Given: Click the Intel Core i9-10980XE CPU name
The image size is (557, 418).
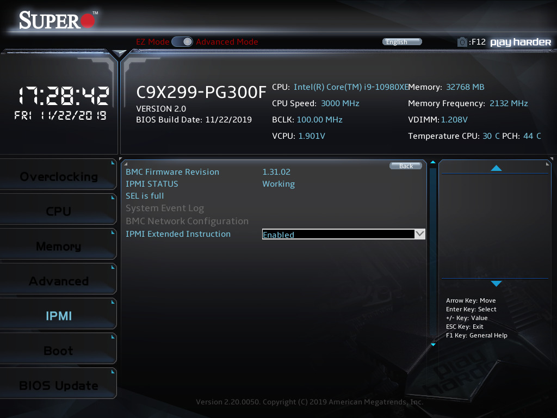Looking at the screenshot, I should tap(351, 87).
